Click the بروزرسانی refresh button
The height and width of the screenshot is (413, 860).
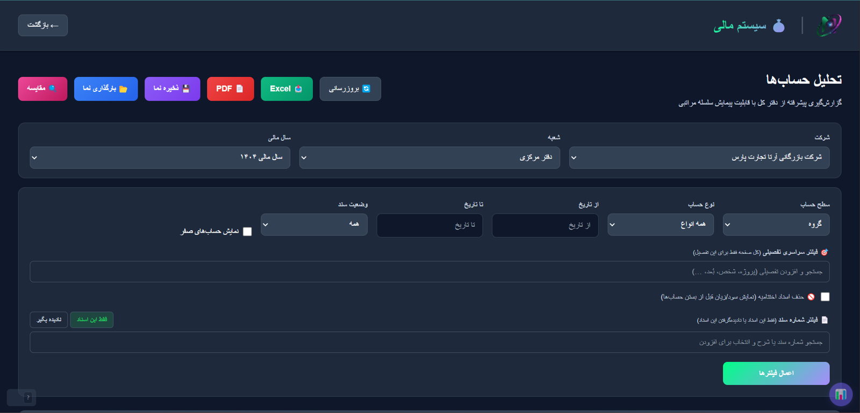[350, 89]
